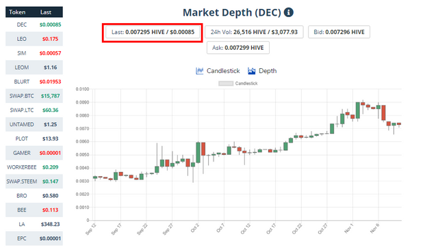This screenshot has height=247, width=438.
Task: Click the $15,787 price value
Action: tap(50, 96)
